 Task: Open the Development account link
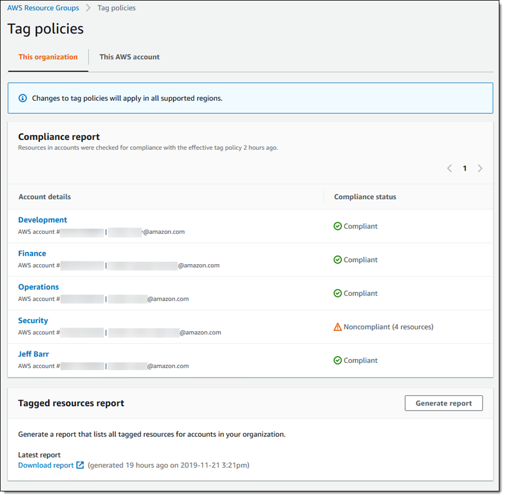pyautogui.click(x=43, y=220)
